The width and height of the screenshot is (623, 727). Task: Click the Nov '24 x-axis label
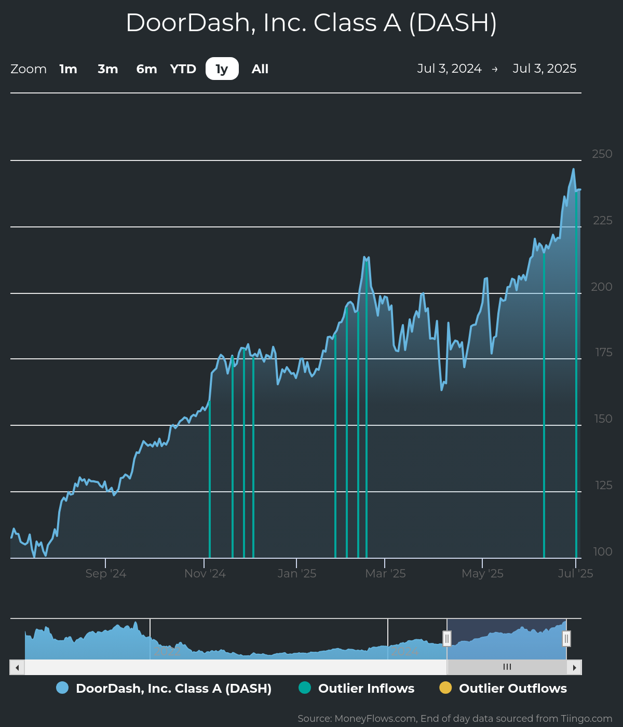pyautogui.click(x=205, y=574)
